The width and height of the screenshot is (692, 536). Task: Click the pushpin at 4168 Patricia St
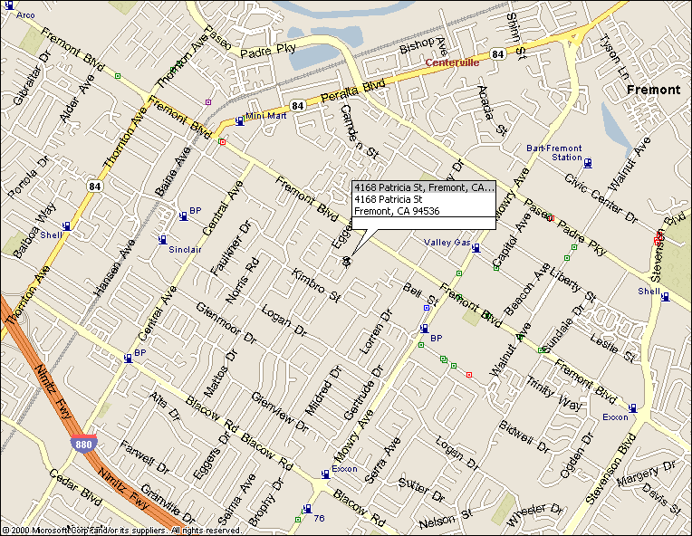pyautogui.click(x=346, y=261)
